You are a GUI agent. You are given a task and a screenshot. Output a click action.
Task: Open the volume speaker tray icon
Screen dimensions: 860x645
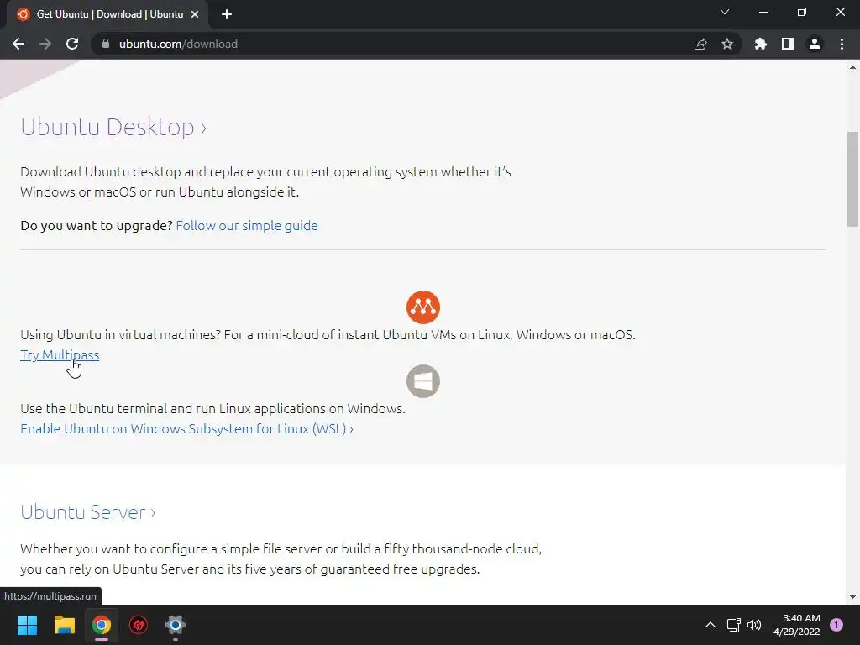pyautogui.click(x=755, y=625)
